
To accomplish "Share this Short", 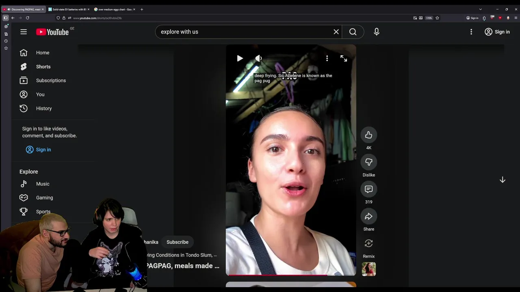I will click(x=368, y=216).
